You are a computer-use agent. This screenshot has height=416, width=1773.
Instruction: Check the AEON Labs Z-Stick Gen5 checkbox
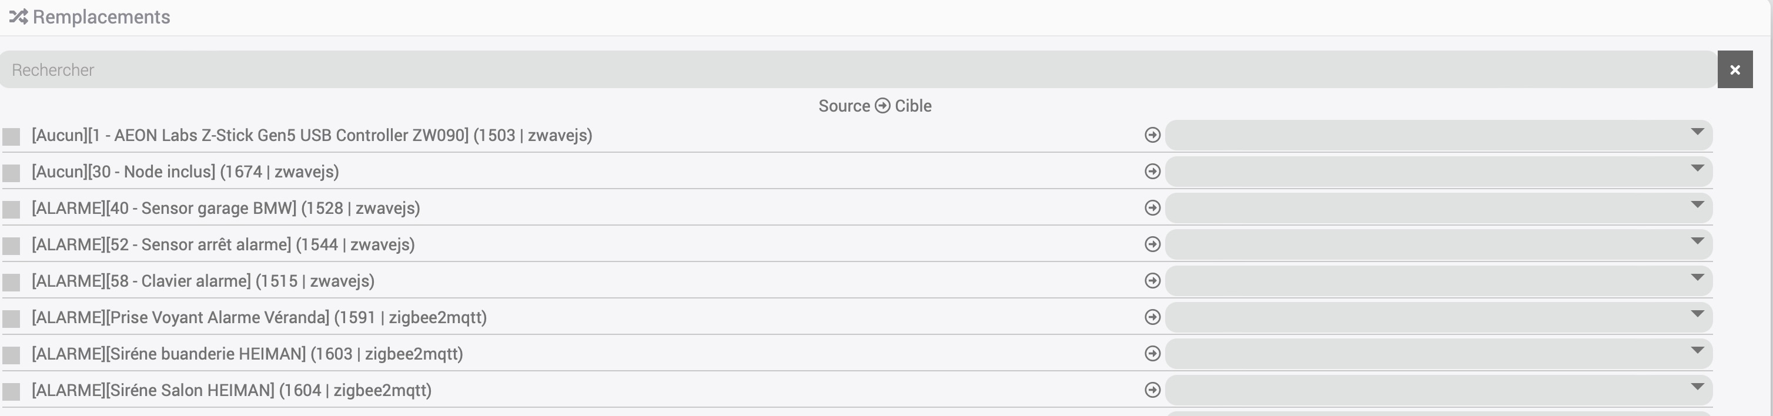pos(12,137)
